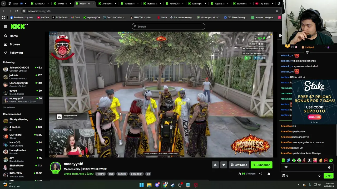Click the Gift Subs button
Viewport: 337px width, 189px height.
(x=239, y=165)
